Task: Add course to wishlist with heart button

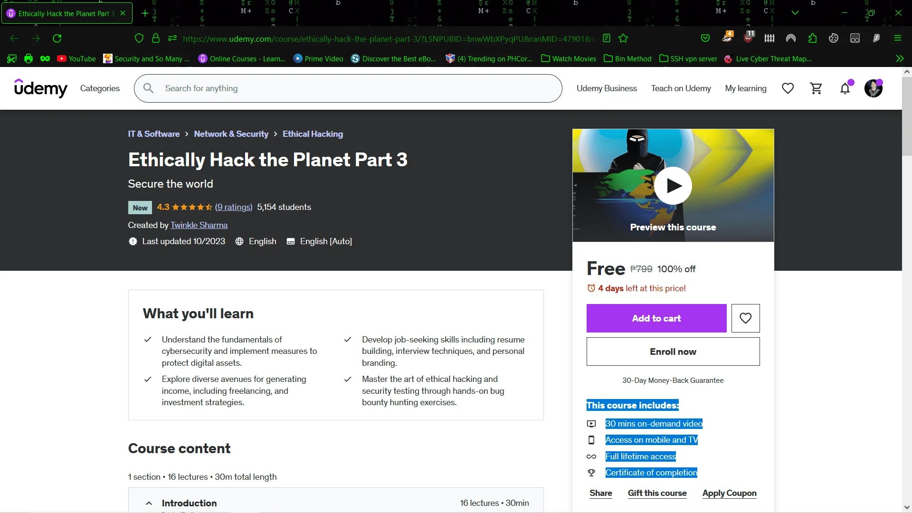Action: click(746, 318)
